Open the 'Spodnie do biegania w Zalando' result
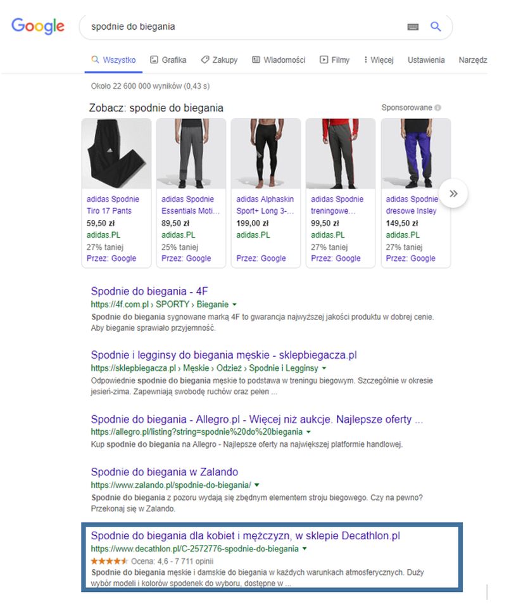The image size is (528, 609). [x=164, y=471]
